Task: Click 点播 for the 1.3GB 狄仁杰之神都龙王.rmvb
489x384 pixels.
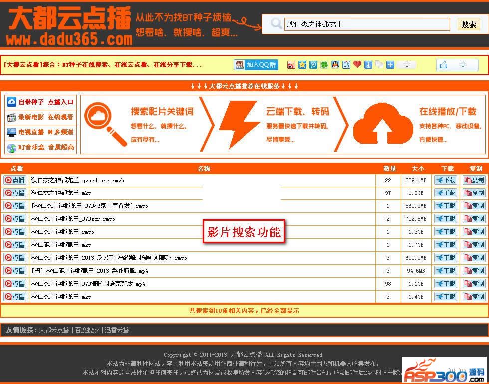Action: [15, 232]
